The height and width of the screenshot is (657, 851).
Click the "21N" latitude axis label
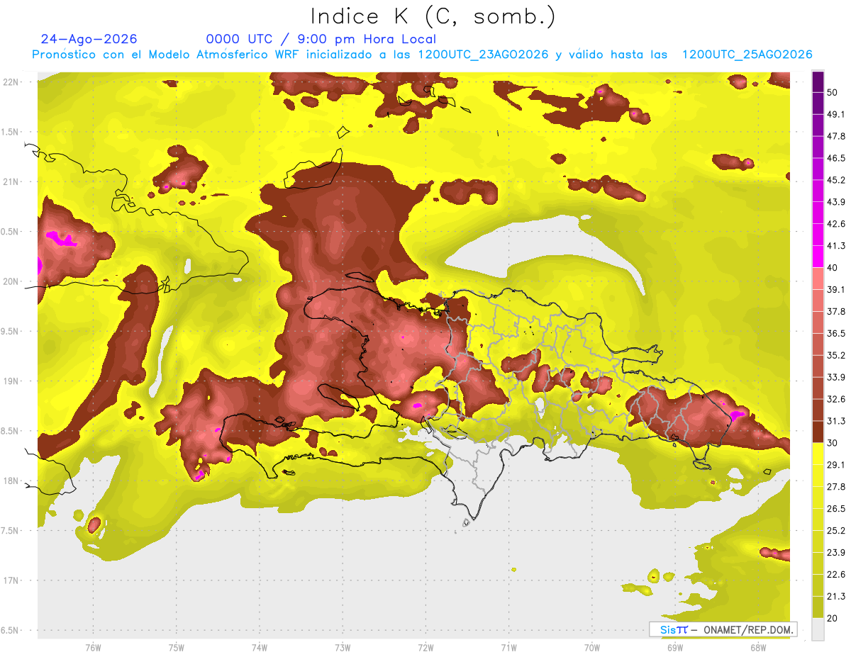[x=11, y=181]
